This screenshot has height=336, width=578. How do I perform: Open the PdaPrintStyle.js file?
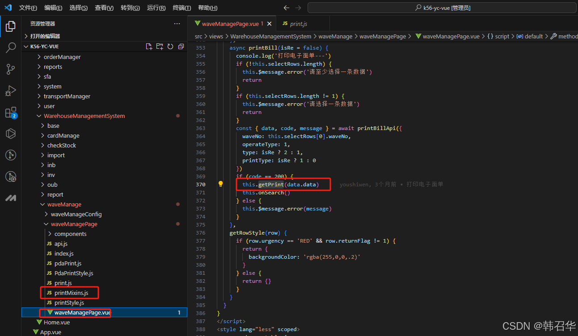point(104,273)
